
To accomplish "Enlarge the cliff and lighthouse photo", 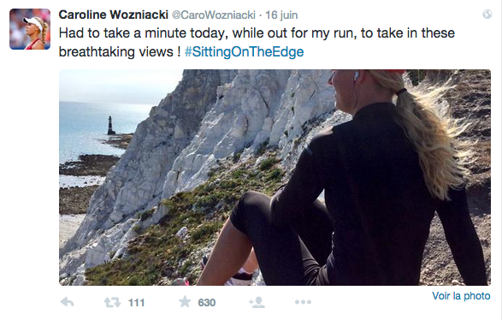I will (275, 177).
